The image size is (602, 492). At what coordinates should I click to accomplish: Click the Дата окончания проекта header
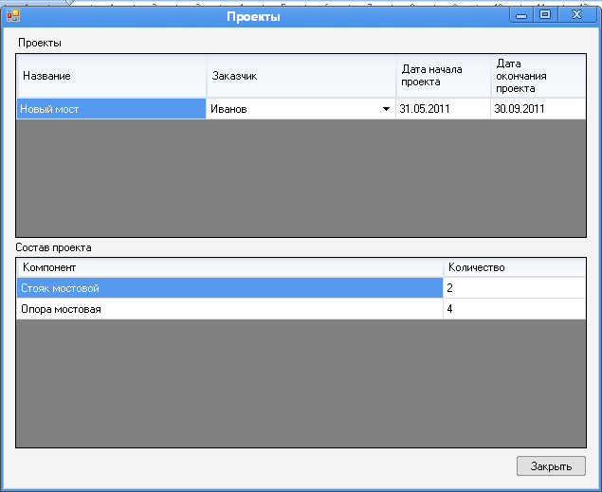tap(538, 76)
